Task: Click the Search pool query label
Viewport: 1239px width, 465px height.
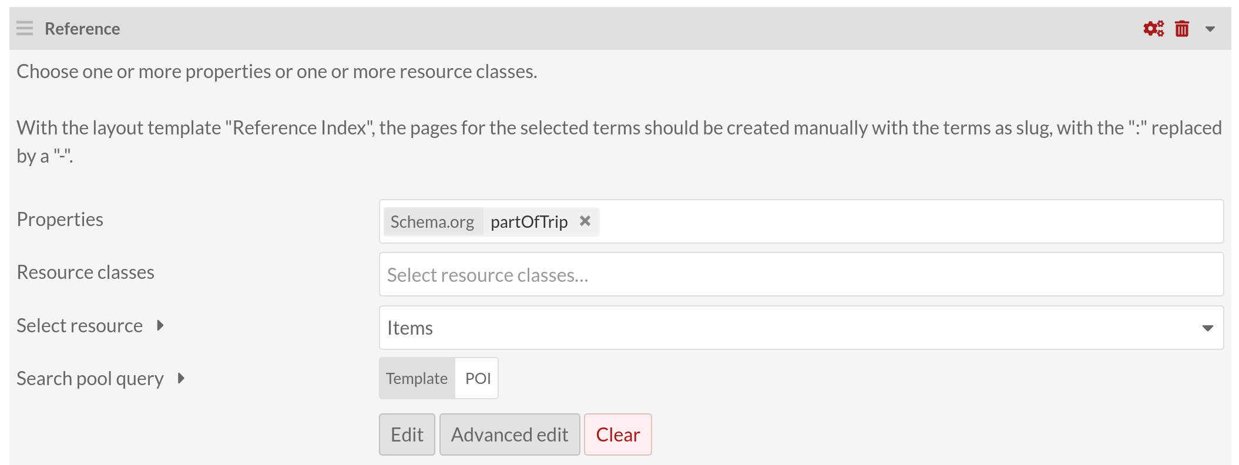Action: coord(90,379)
